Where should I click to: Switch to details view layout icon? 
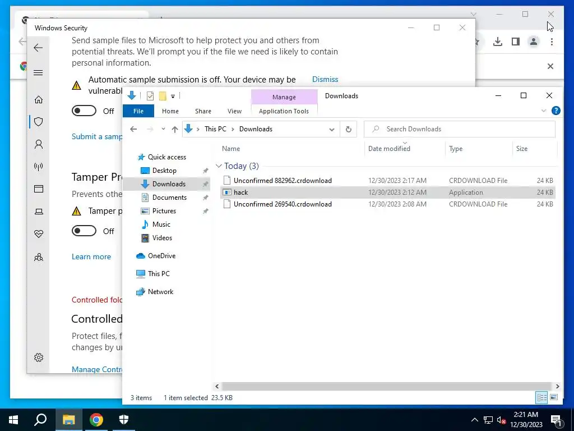tap(542, 397)
